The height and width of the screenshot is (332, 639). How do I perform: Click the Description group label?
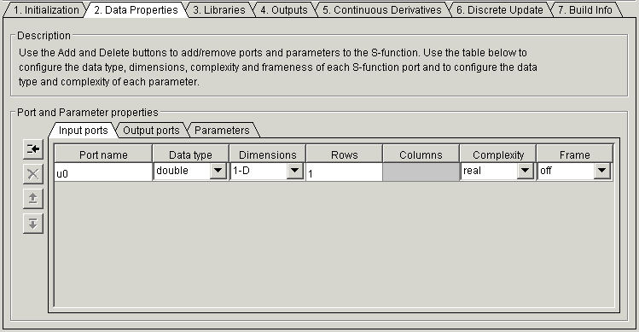click(44, 36)
